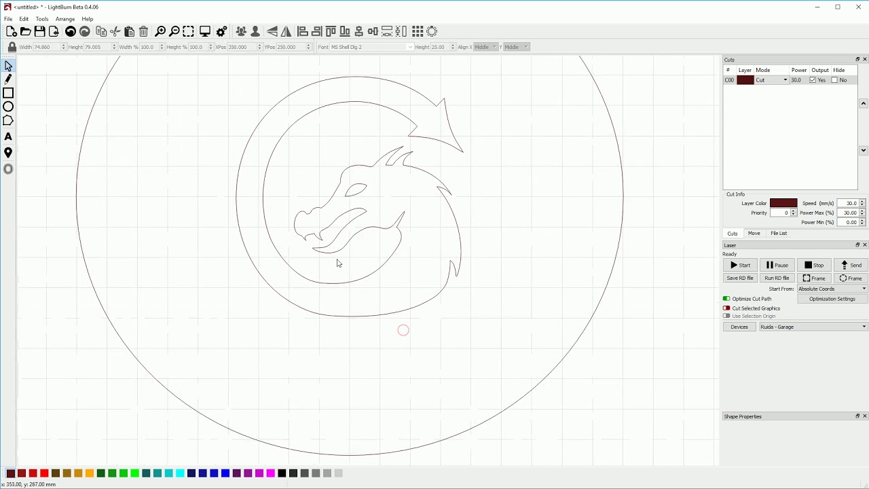Click the Pause button
869x489 pixels.
coord(777,265)
